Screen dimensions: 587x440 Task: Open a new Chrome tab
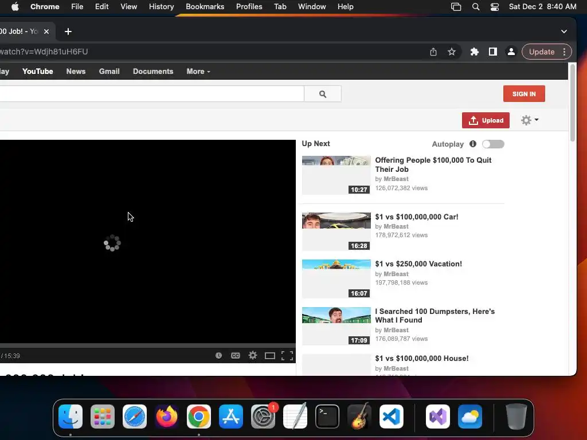point(68,32)
